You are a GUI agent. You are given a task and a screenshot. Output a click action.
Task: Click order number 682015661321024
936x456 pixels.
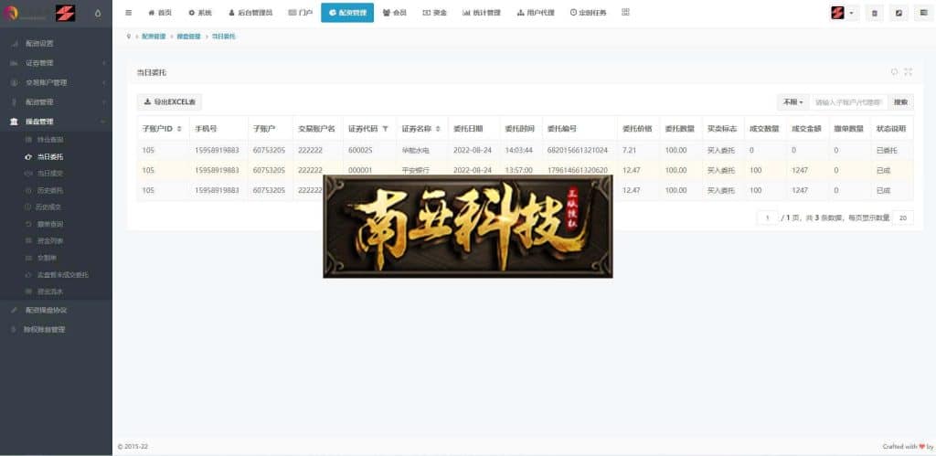tap(578, 151)
